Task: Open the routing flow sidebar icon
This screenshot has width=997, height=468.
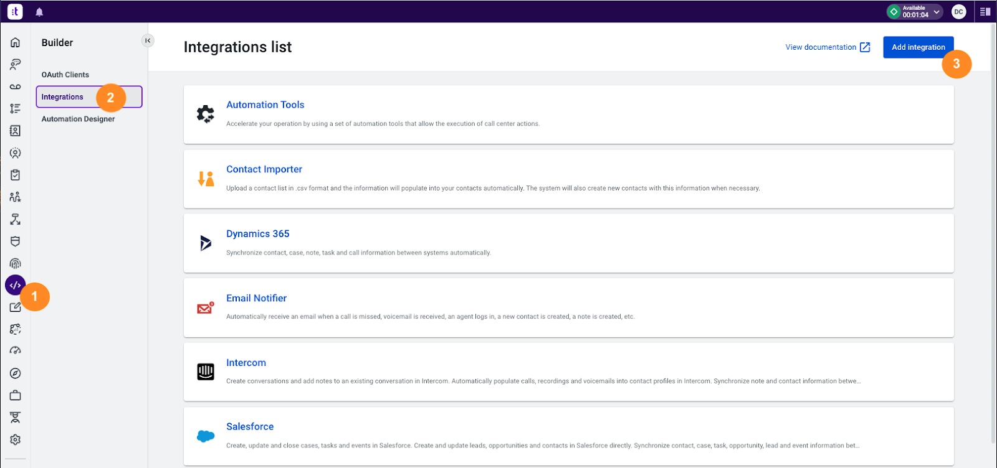Action: [x=15, y=219]
